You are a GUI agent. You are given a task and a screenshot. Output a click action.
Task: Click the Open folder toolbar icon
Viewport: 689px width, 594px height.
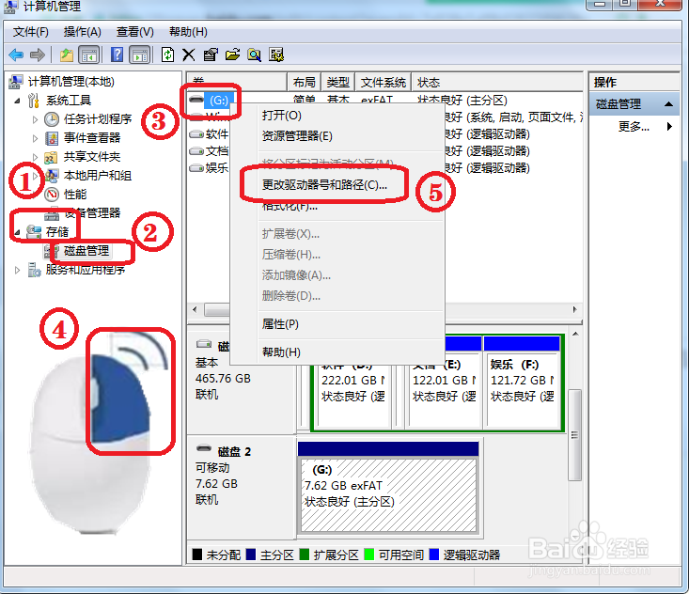coord(232,55)
